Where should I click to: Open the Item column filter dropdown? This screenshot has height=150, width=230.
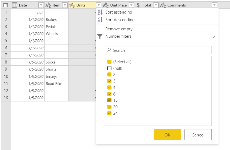click(65, 5)
